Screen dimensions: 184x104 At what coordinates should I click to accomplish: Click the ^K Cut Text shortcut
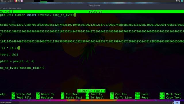click(70, 94)
